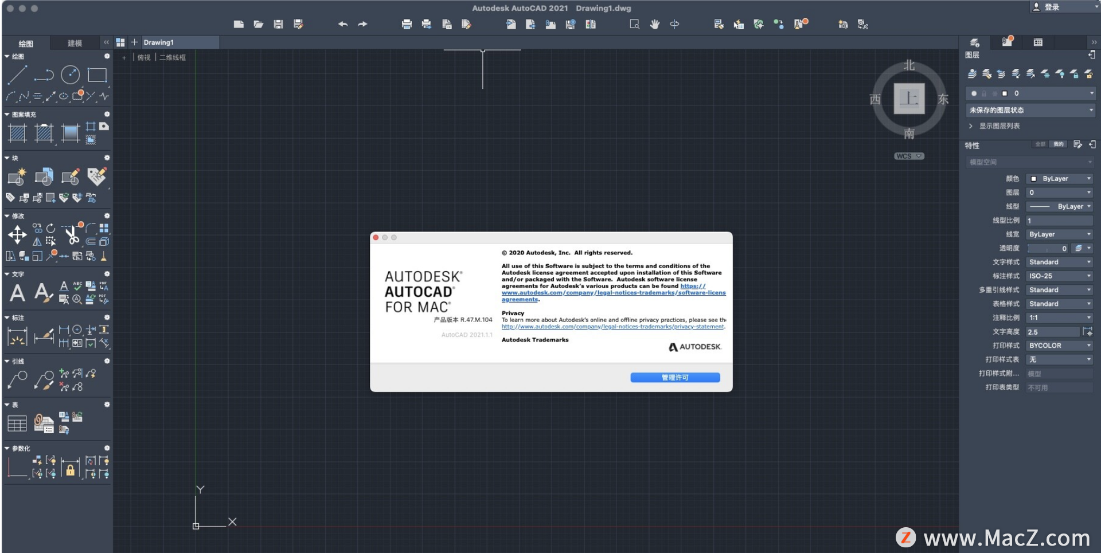Image resolution: width=1101 pixels, height=553 pixels.
Task: Select the Linear Dimension tool
Action: [x=17, y=336]
